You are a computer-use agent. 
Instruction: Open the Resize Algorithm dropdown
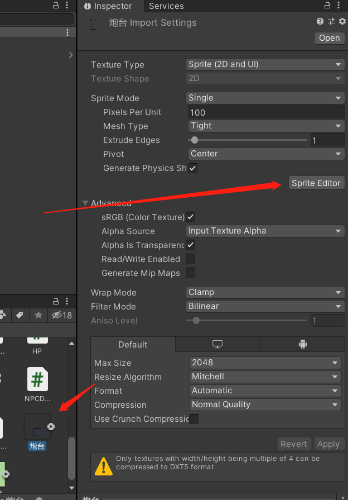pos(265,377)
